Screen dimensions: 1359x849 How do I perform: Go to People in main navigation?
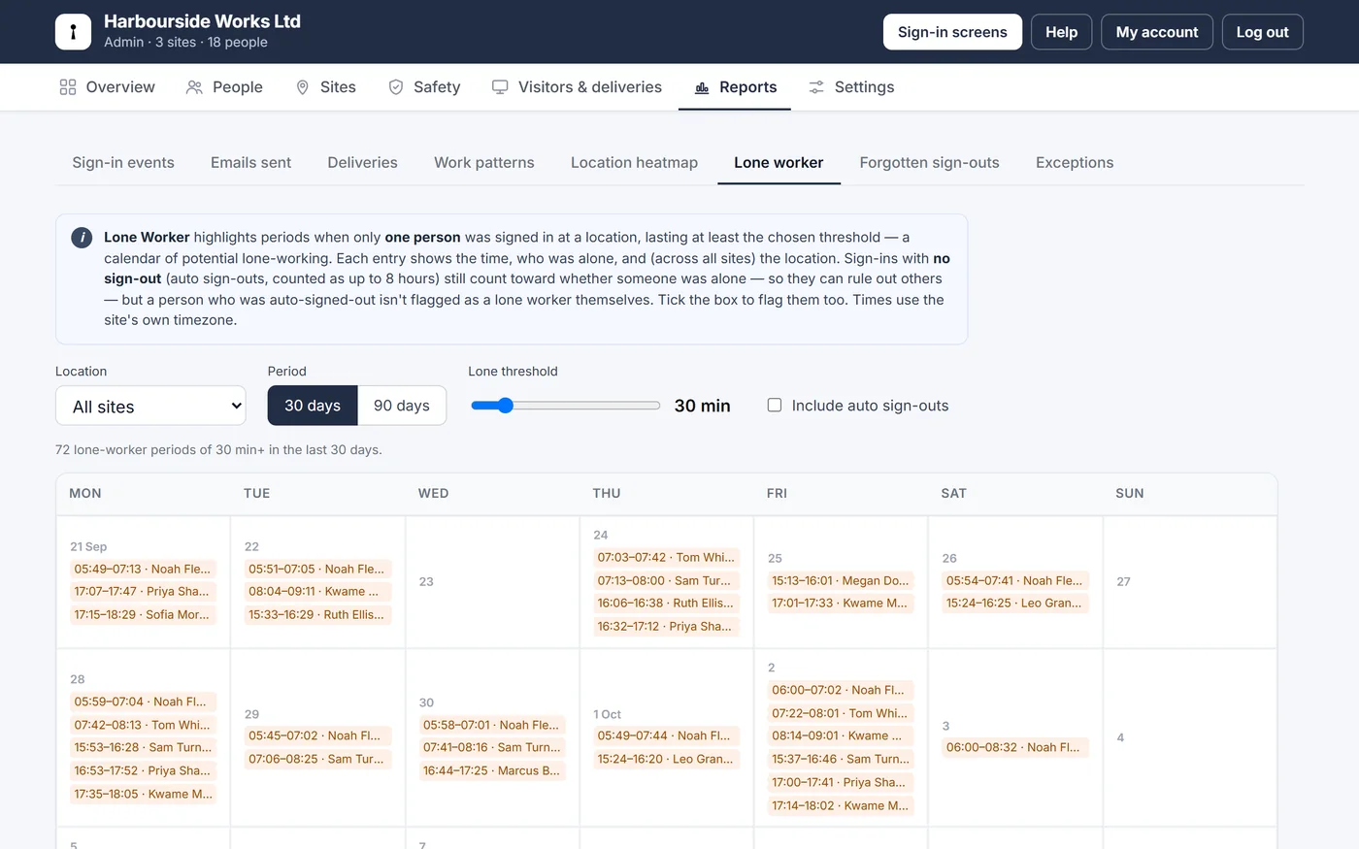pos(224,87)
